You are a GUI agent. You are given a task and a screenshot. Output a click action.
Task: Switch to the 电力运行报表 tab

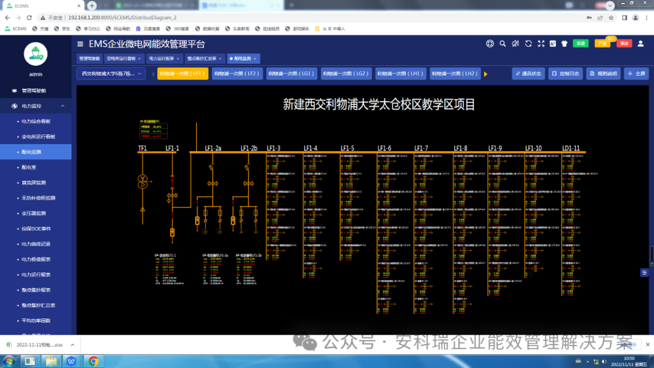tap(162, 59)
